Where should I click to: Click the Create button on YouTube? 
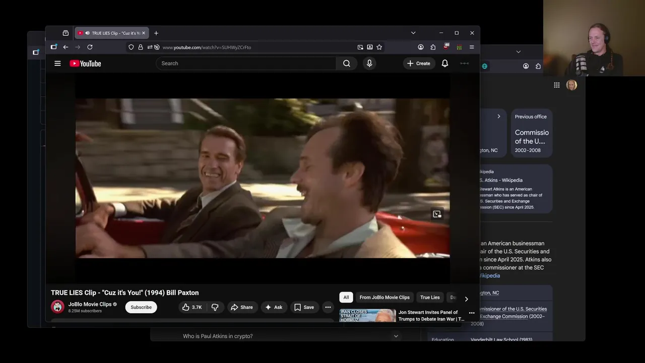pyautogui.click(x=419, y=64)
